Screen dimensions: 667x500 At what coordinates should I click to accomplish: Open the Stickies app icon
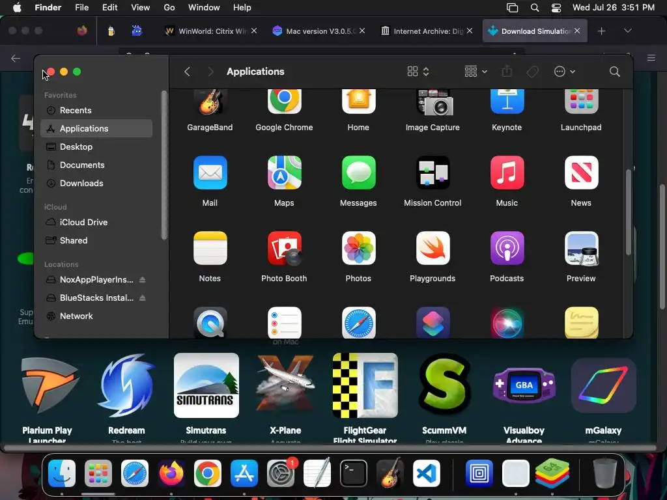pos(581,322)
